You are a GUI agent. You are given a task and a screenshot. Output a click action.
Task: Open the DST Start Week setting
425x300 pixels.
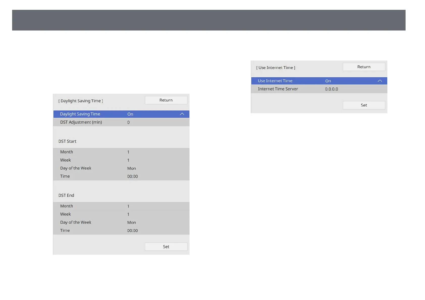click(121, 160)
